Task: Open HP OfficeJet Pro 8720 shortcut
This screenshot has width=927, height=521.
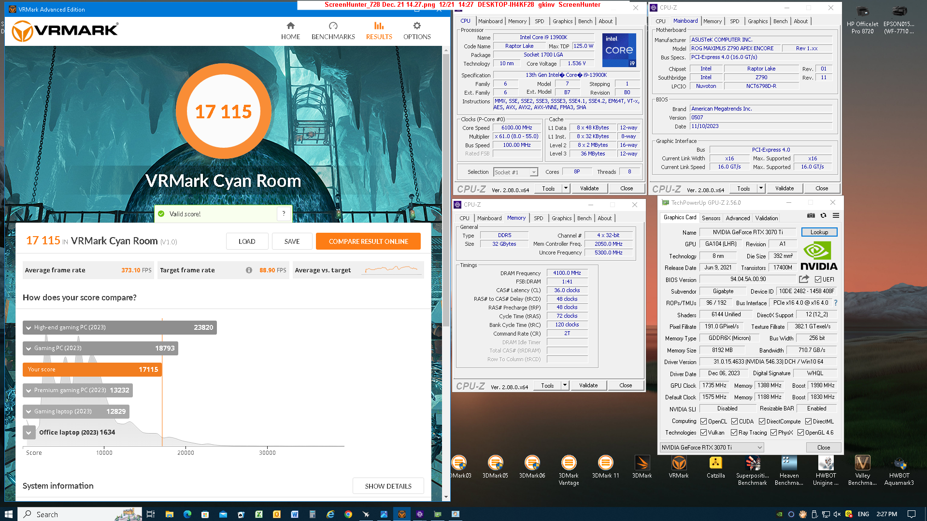Action: click(862, 19)
